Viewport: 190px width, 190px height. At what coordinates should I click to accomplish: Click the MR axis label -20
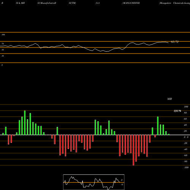click(185, 143)
